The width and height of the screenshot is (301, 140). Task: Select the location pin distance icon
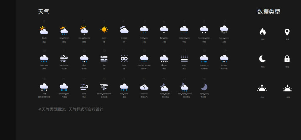[287, 32]
